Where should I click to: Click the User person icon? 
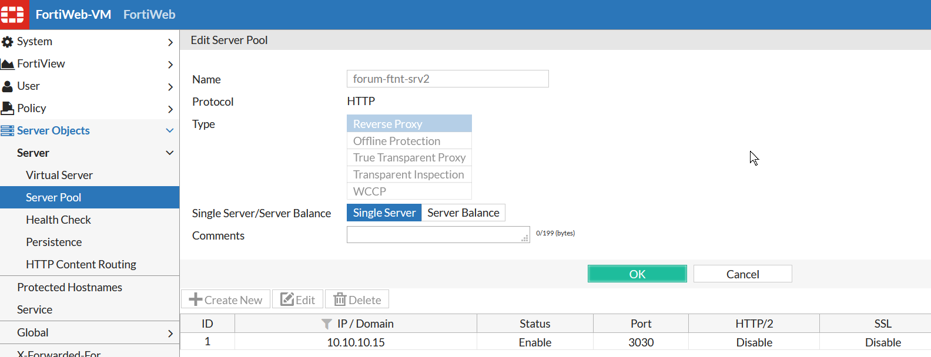click(8, 86)
